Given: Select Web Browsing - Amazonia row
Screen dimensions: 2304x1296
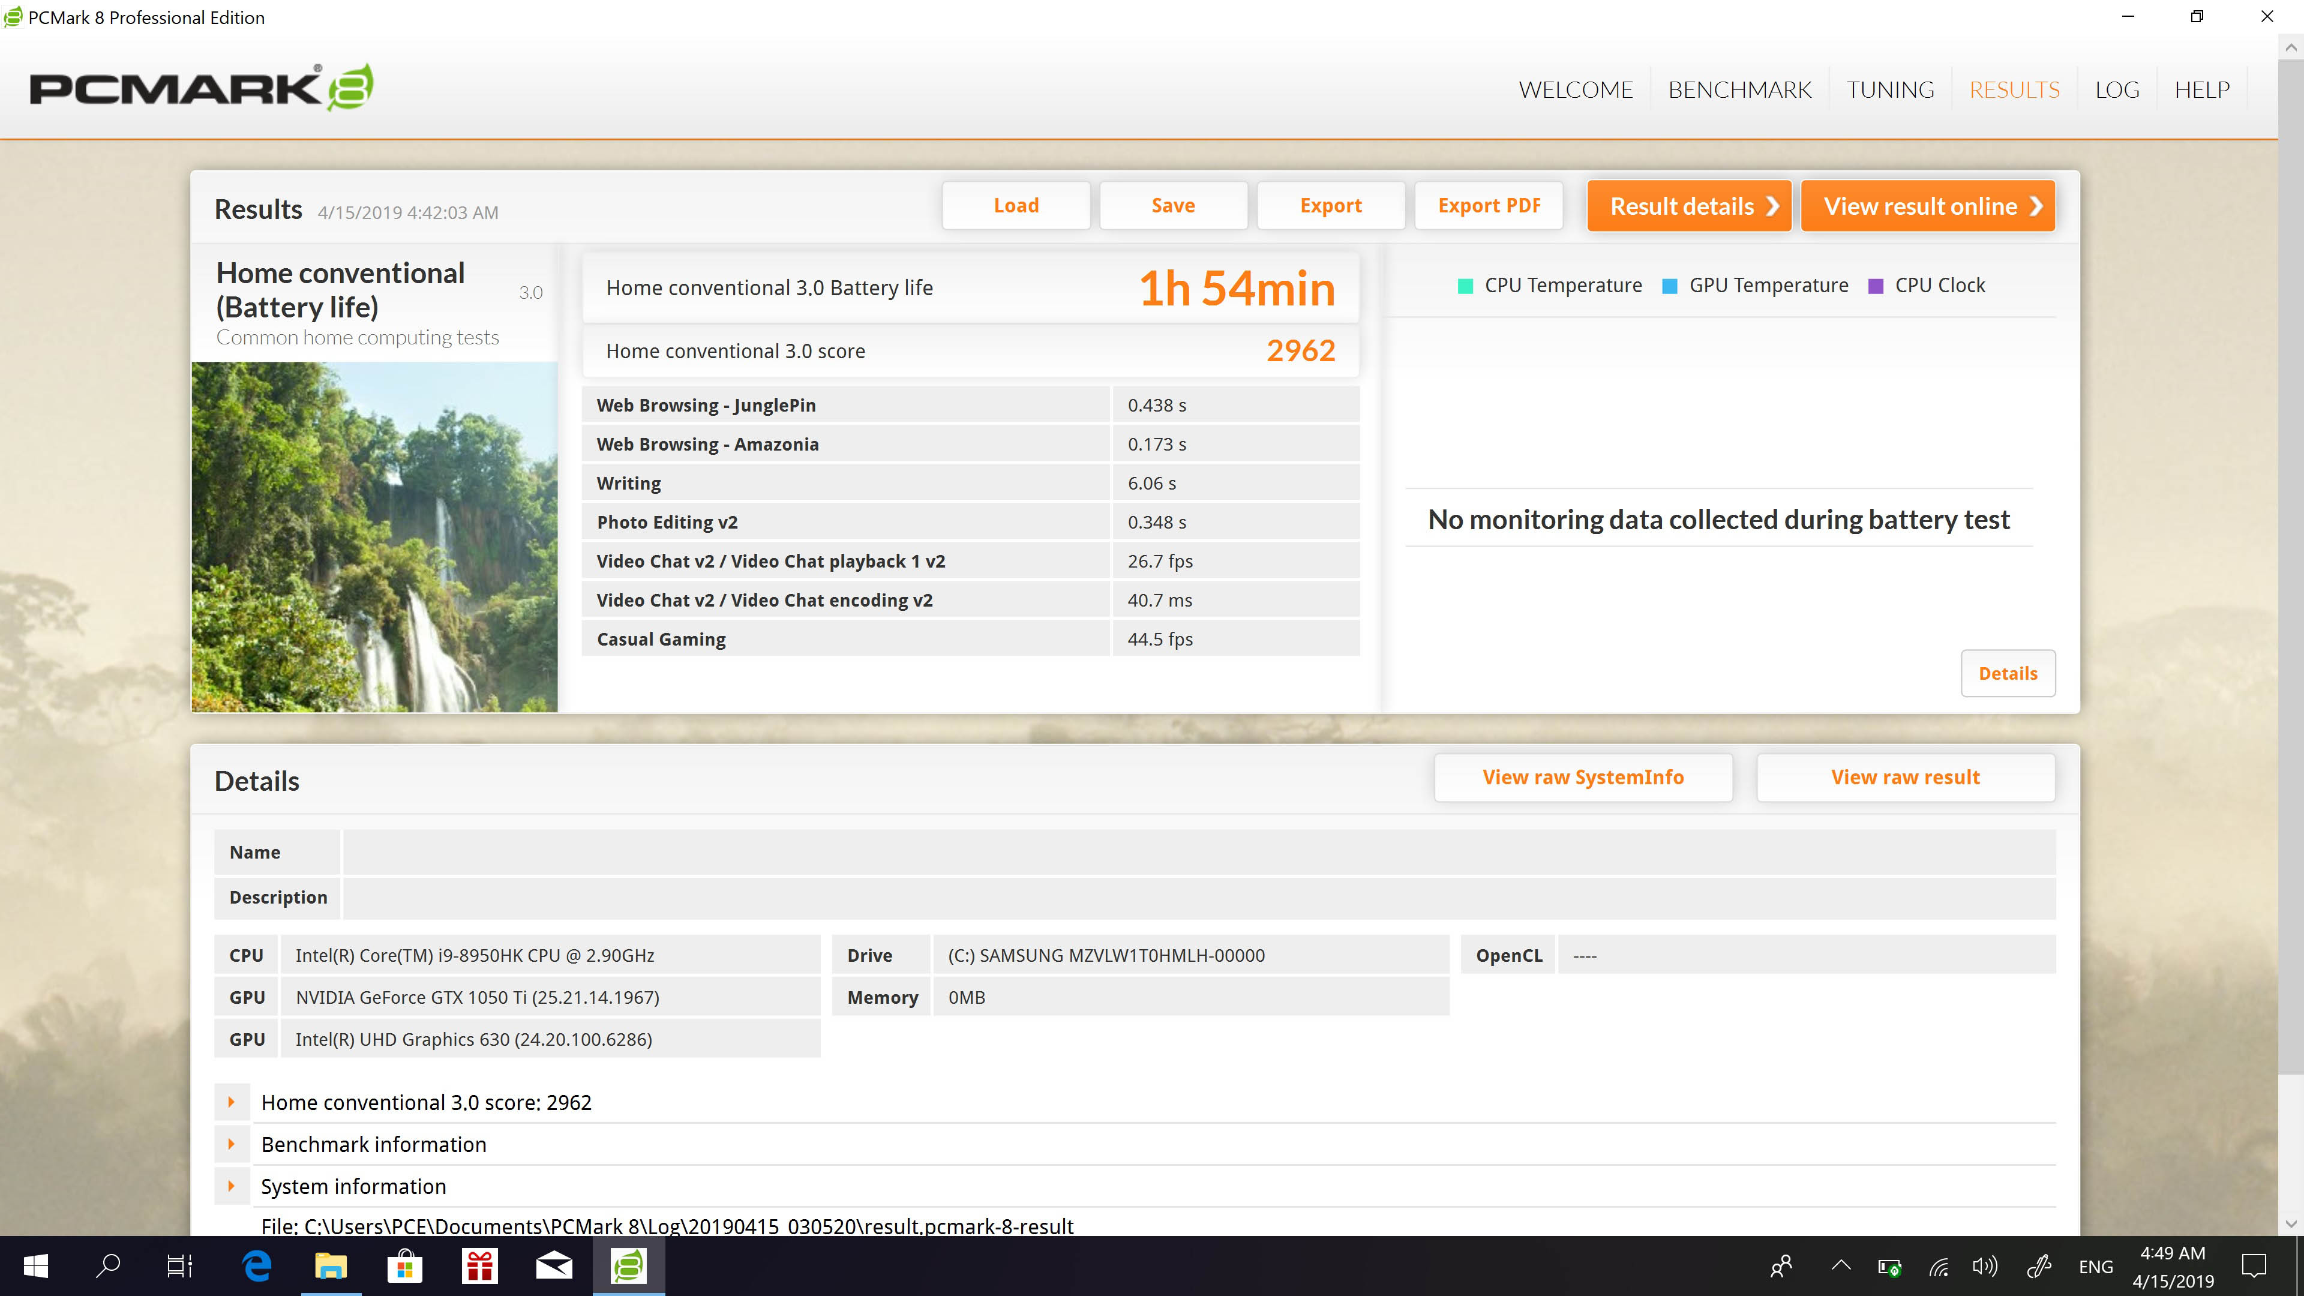Looking at the screenshot, I should [970, 445].
